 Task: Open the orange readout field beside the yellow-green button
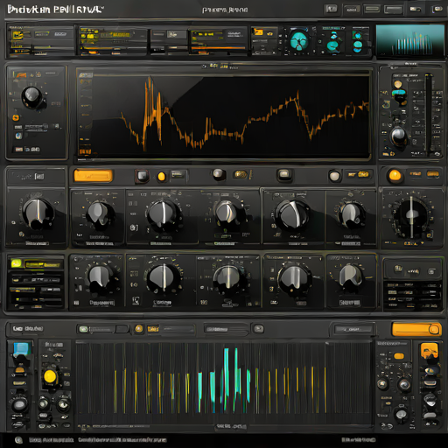tap(42, 264)
